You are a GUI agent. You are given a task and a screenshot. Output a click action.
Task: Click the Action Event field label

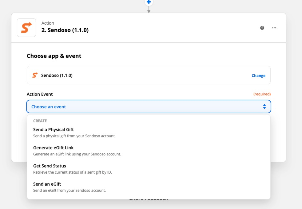(40, 94)
